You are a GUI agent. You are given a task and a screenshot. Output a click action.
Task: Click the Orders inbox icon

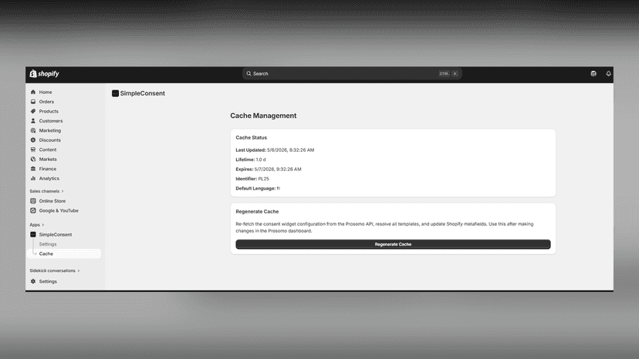(x=33, y=102)
